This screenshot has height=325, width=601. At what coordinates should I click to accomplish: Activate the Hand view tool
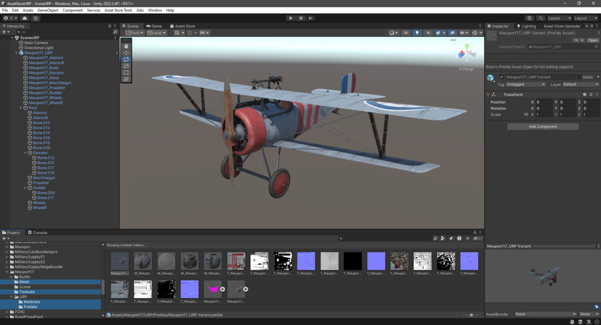tap(126, 46)
